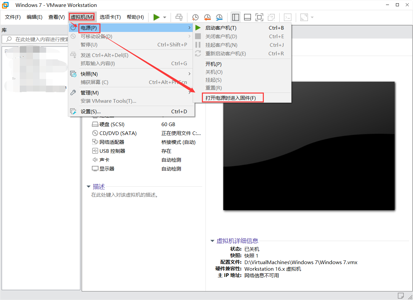Click the 显示器 display monitor icon
This screenshot has height=300, width=413.
(95, 169)
